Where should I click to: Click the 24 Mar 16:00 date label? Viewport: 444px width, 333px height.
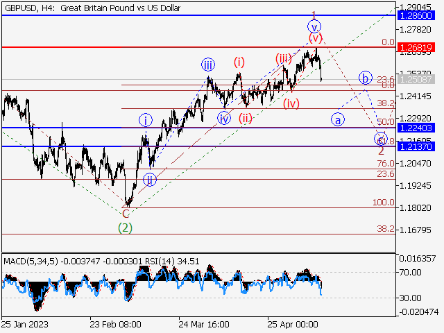tap(204, 324)
